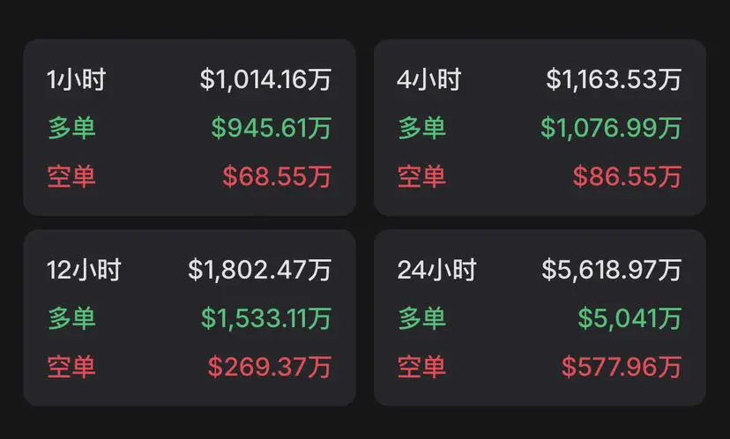Click 空单 label in the 1小时 card
The height and width of the screenshot is (439, 730).
point(71,177)
